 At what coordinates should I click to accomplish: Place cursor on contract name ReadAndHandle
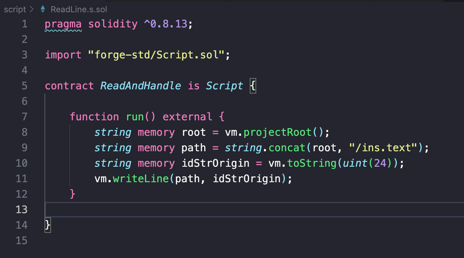tap(140, 85)
